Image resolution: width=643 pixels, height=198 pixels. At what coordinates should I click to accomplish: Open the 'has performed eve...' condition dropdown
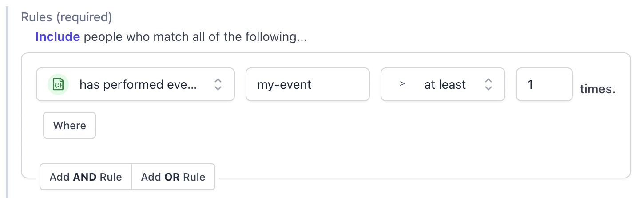[x=135, y=84]
